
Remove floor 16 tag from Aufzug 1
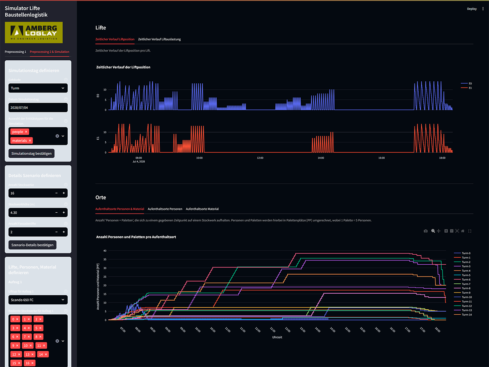[32, 363]
